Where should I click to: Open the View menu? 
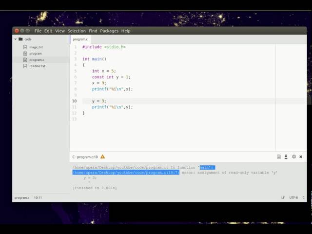[60, 31]
